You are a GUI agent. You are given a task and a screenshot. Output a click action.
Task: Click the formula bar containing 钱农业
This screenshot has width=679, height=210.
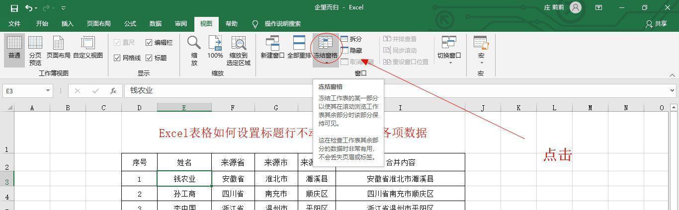pyautogui.click(x=396, y=91)
